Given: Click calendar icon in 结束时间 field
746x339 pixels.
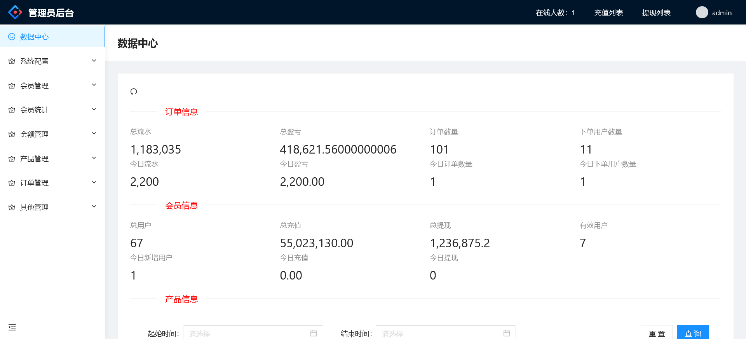Looking at the screenshot, I should (x=507, y=333).
